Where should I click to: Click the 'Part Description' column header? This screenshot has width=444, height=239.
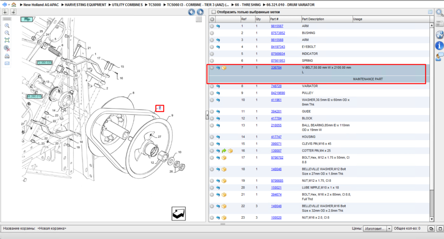[327, 19]
